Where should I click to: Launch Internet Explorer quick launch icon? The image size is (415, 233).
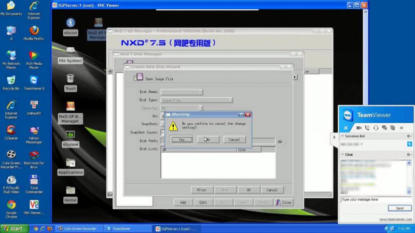[x=43, y=229]
